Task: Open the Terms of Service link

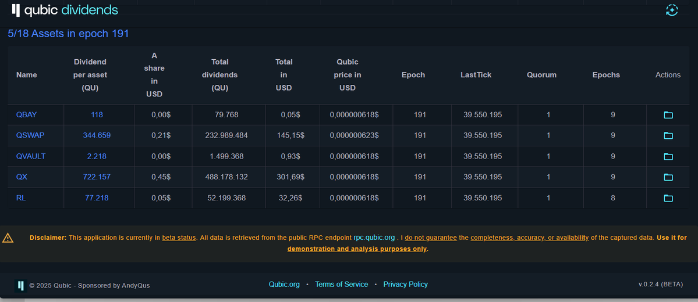Action: [342, 284]
